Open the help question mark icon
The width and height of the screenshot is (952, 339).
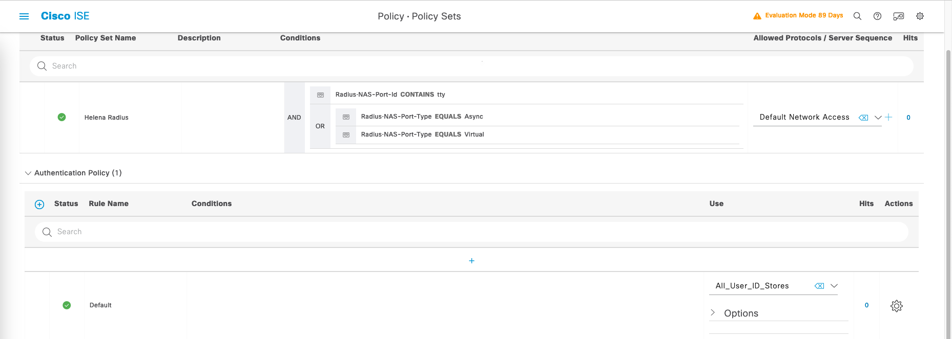877,16
